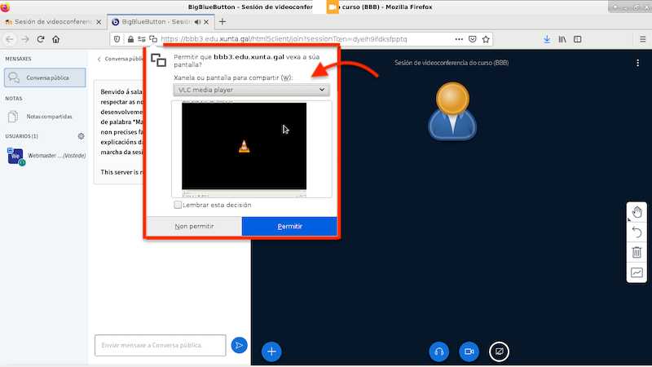Open the blue plus actions menu

point(272,351)
